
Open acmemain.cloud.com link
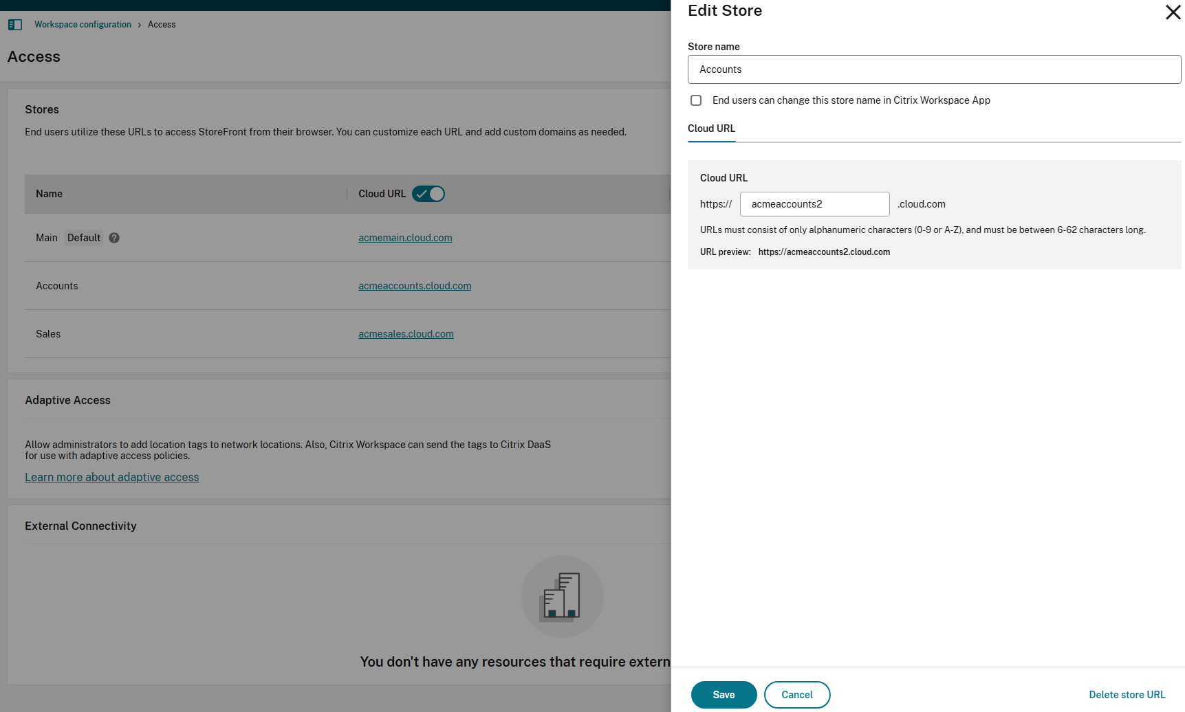(x=405, y=238)
